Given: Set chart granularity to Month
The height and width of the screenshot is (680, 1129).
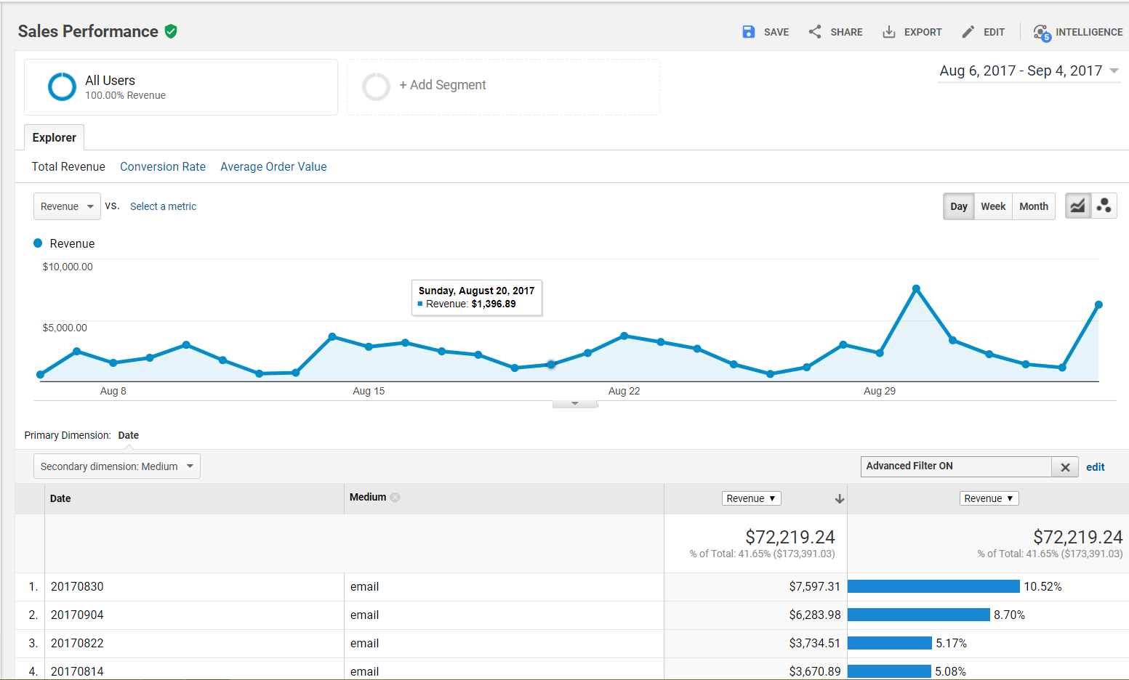Looking at the screenshot, I should (x=1033, y=206).
